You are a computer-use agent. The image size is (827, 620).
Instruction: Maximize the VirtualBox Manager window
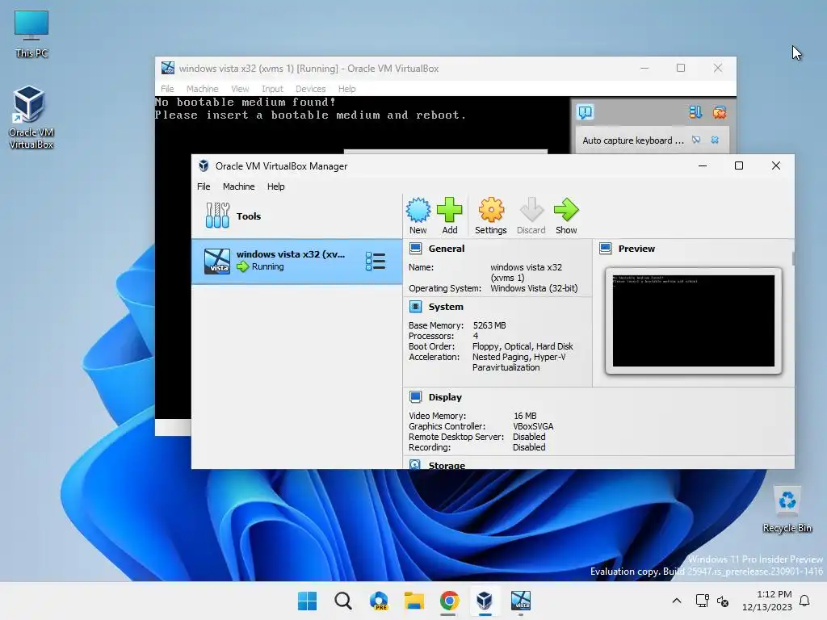[739, 165]
